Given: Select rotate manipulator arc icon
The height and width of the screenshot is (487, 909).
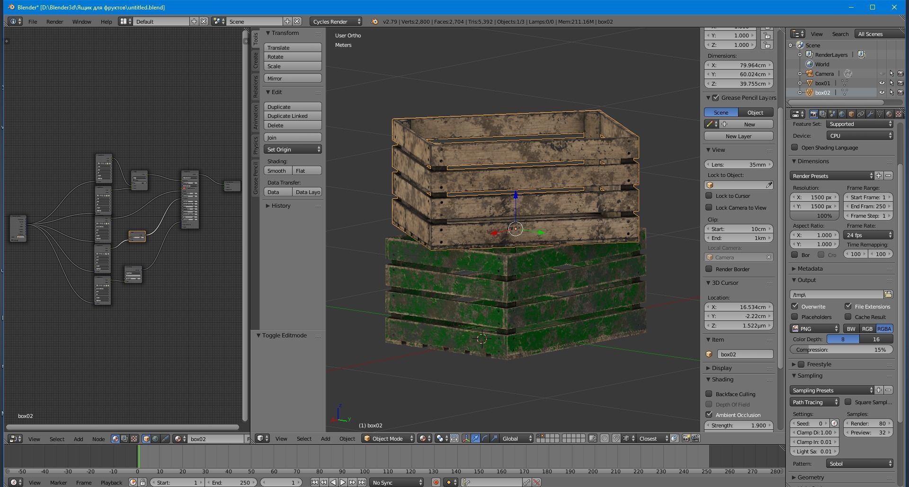Looking at the screenshot, I should click(485, 439).
